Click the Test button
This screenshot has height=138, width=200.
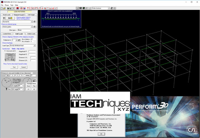pos(14,67)
